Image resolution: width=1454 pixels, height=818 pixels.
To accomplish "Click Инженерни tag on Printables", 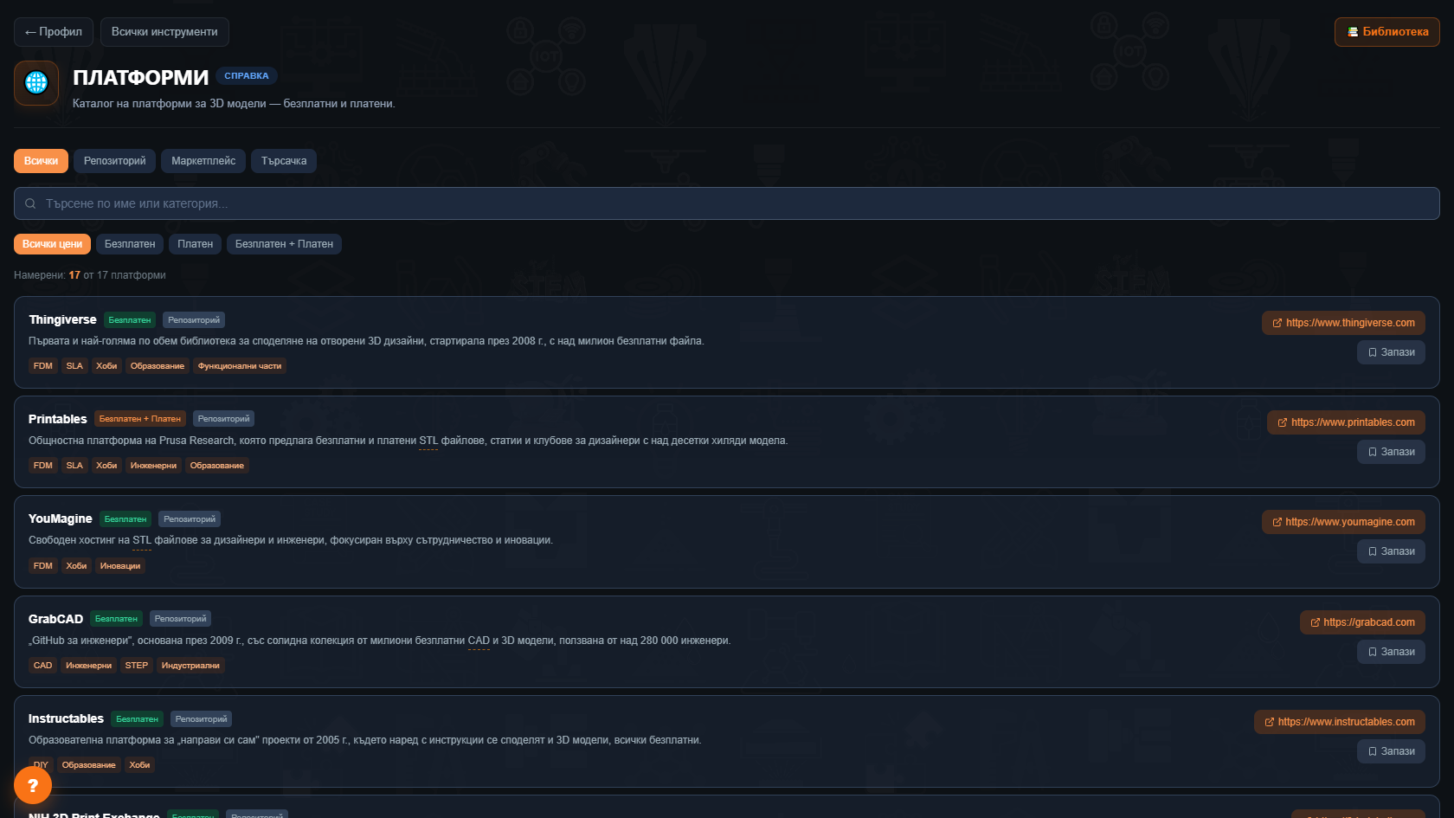I will (153, 466).
